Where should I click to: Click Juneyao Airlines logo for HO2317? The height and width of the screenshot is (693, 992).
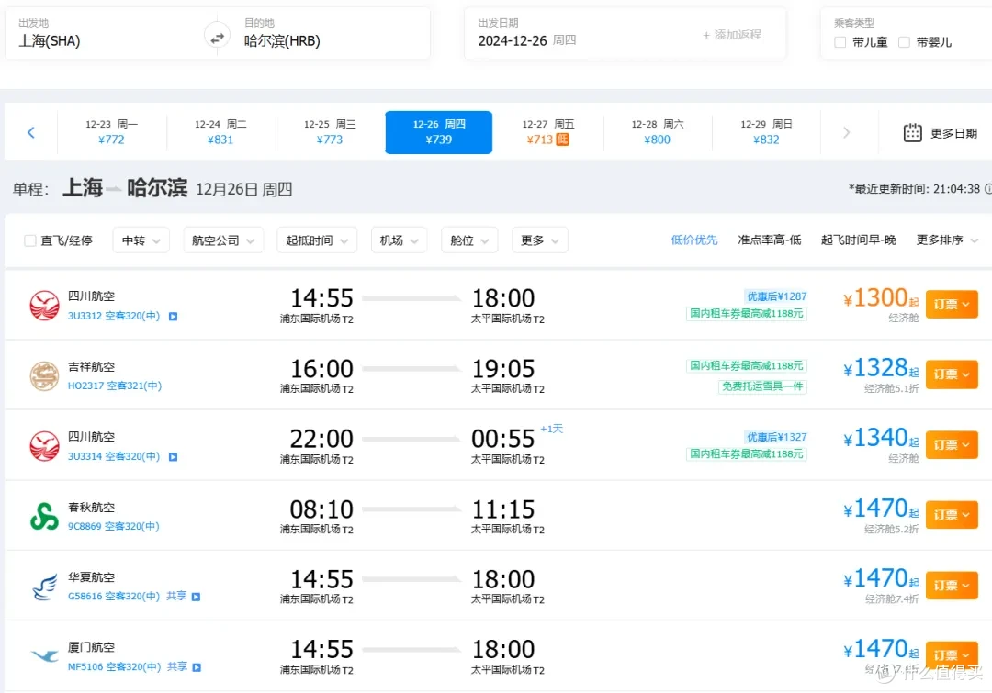(44, 375)
